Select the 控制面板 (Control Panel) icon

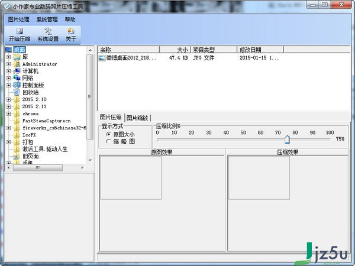coord(17,85)
